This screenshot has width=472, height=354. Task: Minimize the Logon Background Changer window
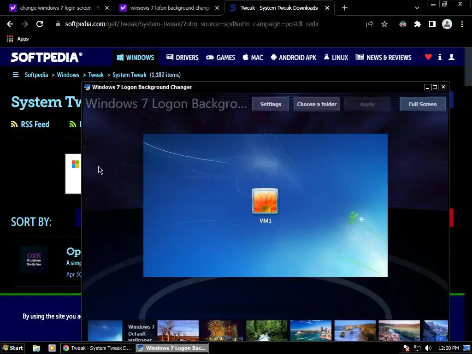pos(427,87)
